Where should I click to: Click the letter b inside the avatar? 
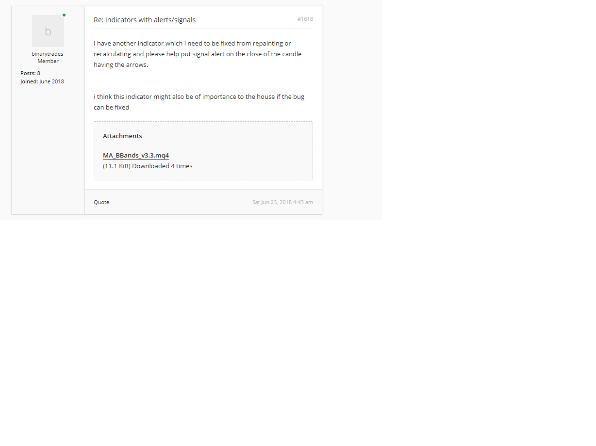(x=48, y=32)
